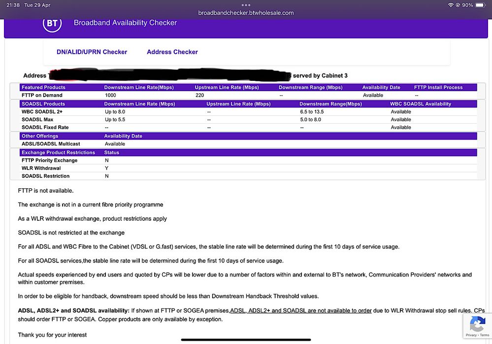Tap the broadbandchecker.btwholesale.com address bar
The image size is (492, 344).
pyautogui.click(x=246, y=13)
